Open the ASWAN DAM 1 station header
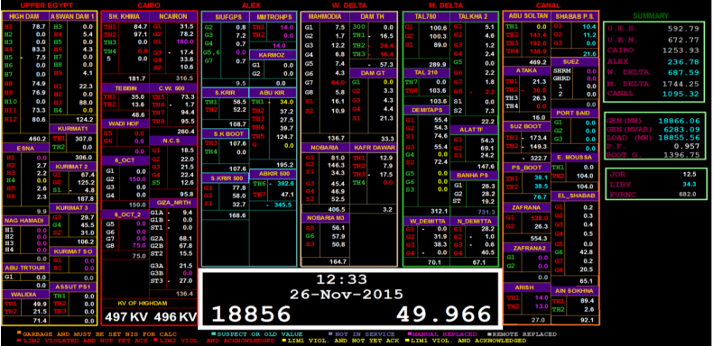 pos(73,16)
